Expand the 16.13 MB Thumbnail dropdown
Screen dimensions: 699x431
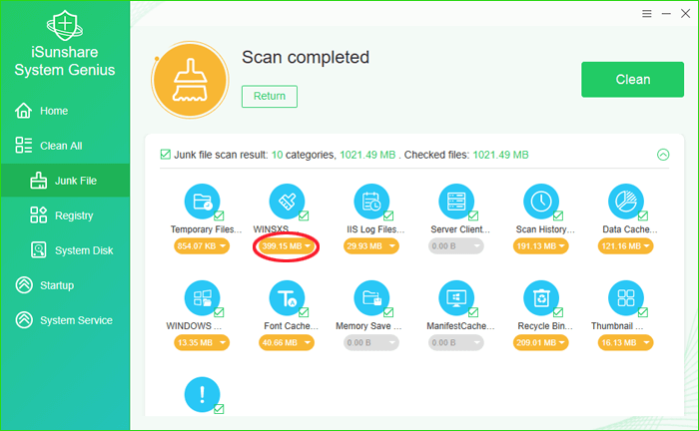(x=625, y=343)
